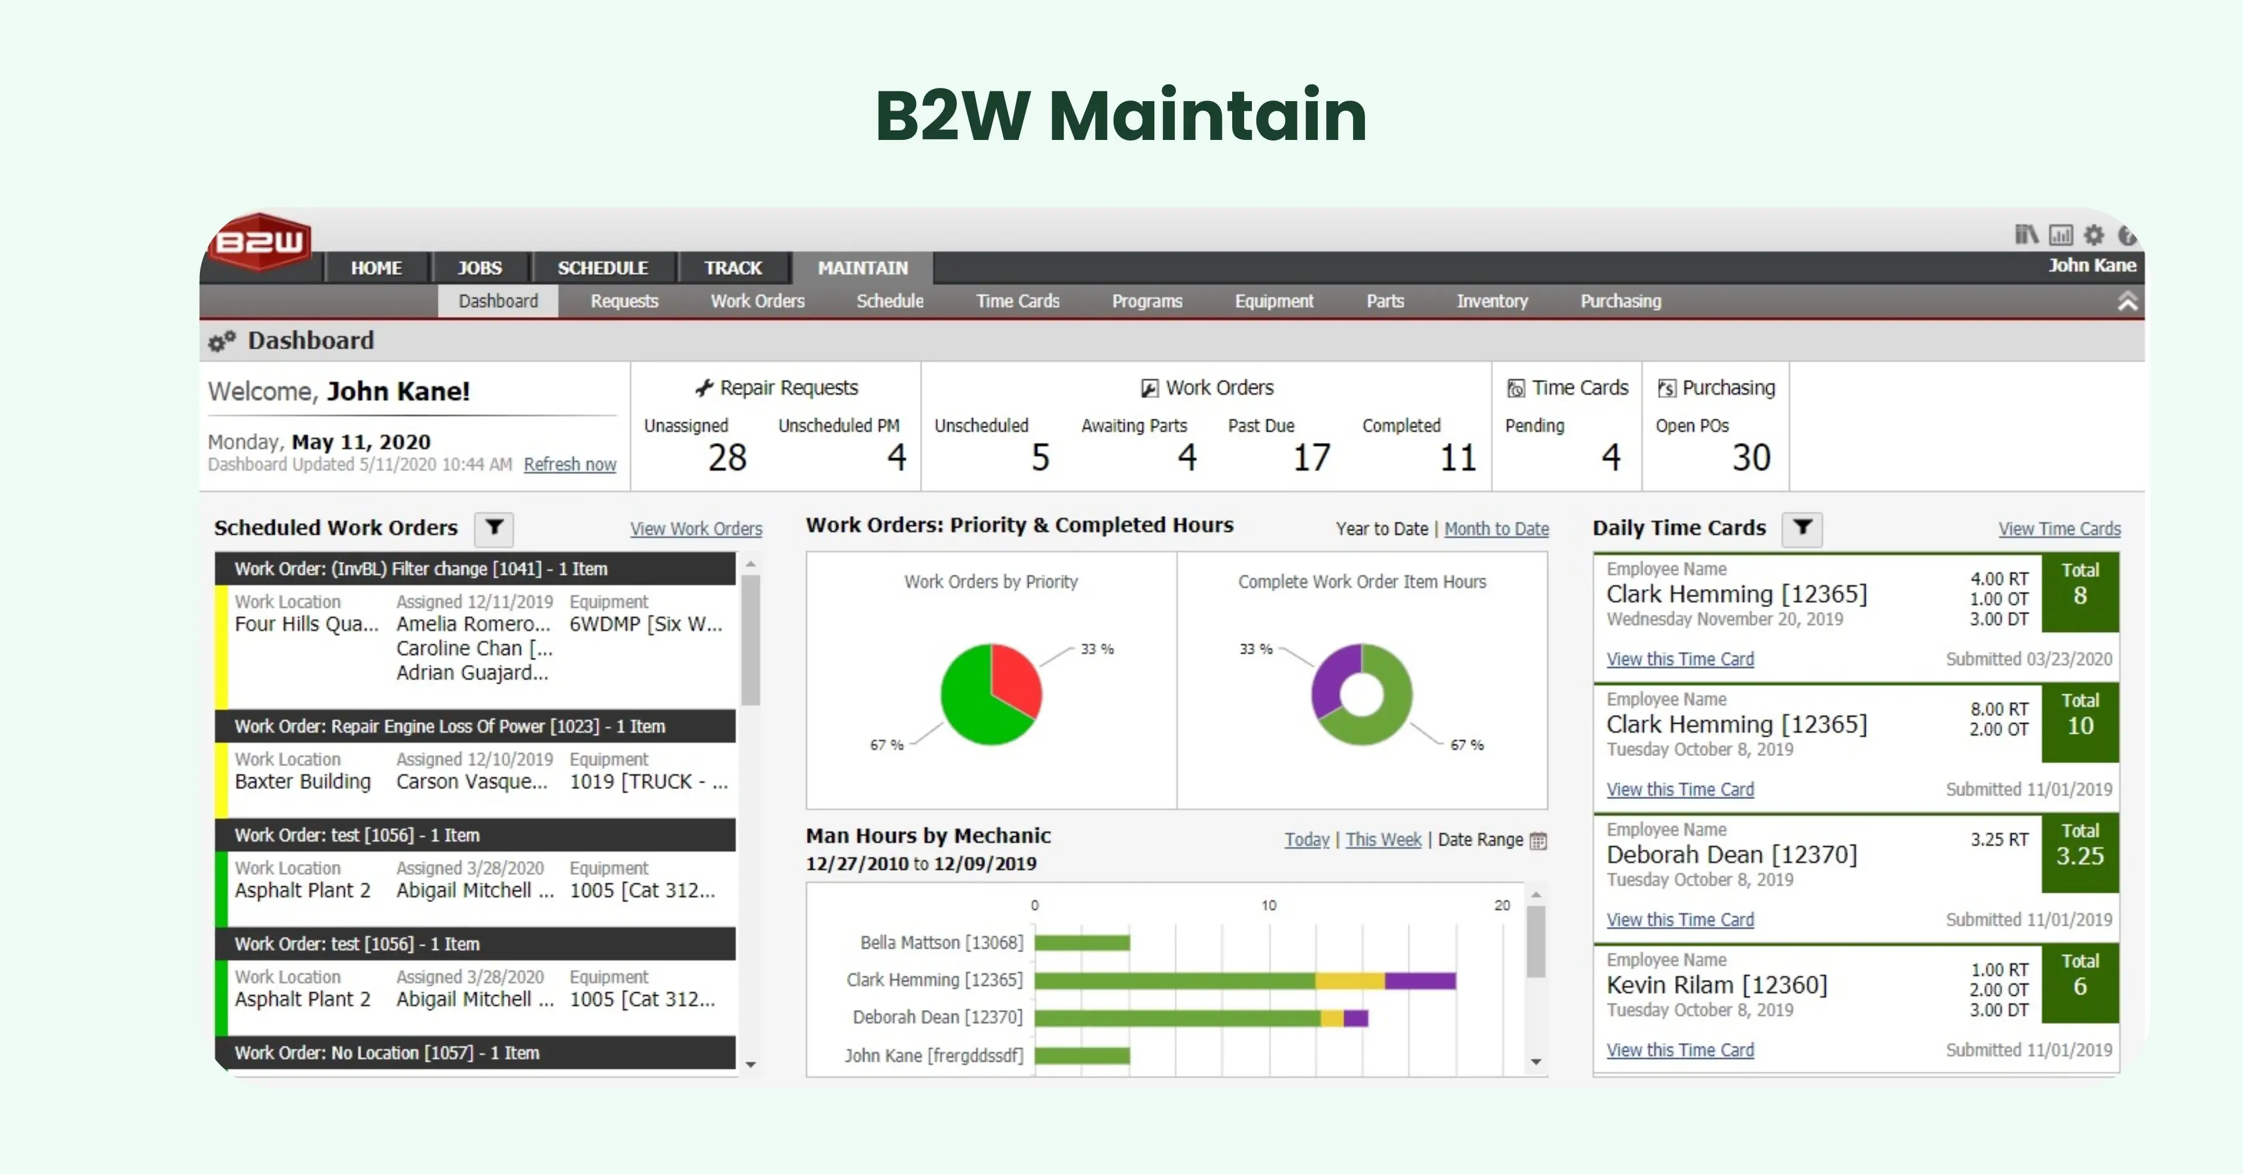Open the Inventory submenu

[1492, 300]
